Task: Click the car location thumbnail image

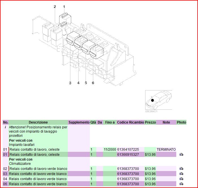Action: pos(158,100)
